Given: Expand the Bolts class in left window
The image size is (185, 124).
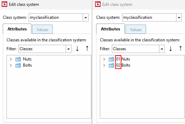Looking at the screenshot, I should coord(11,65).
